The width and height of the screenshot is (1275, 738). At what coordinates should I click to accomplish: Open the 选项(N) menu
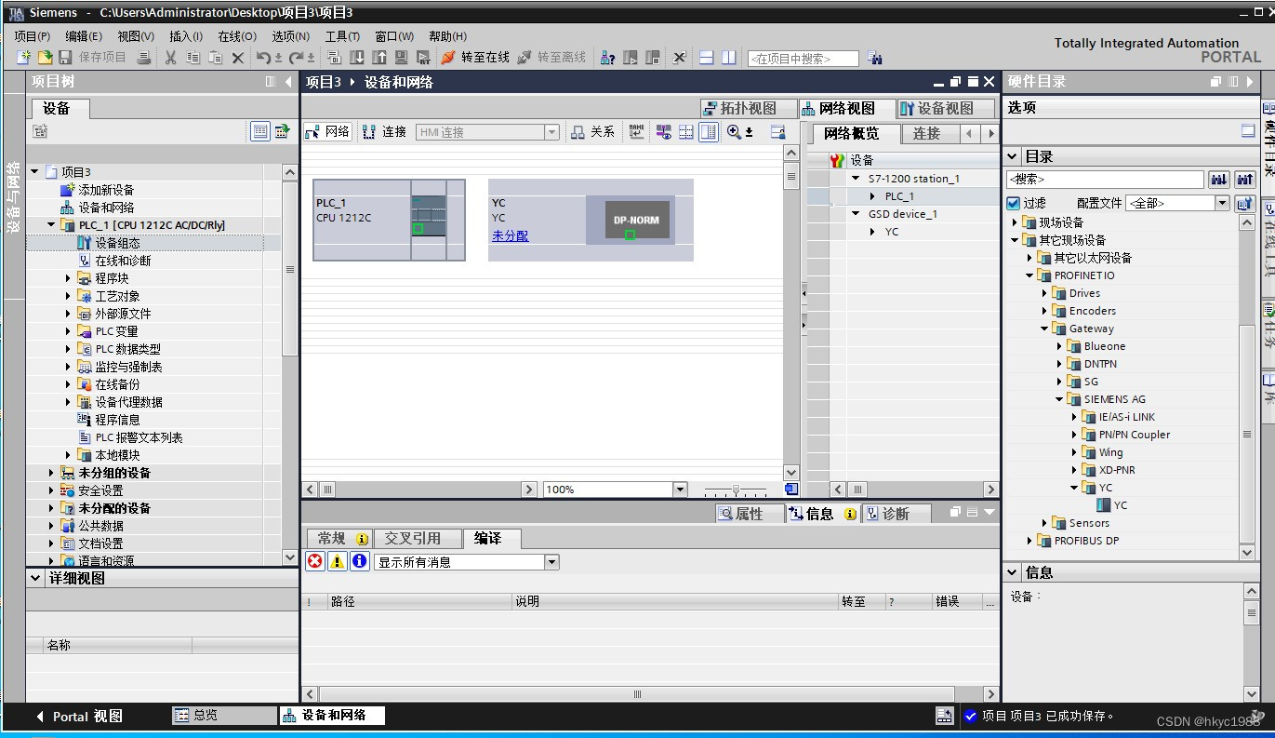(290, 36)
